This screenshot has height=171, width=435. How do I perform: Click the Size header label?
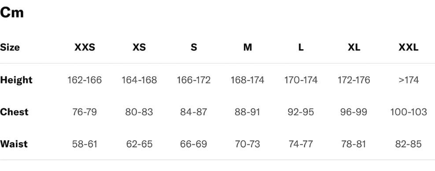click(10, 47)
